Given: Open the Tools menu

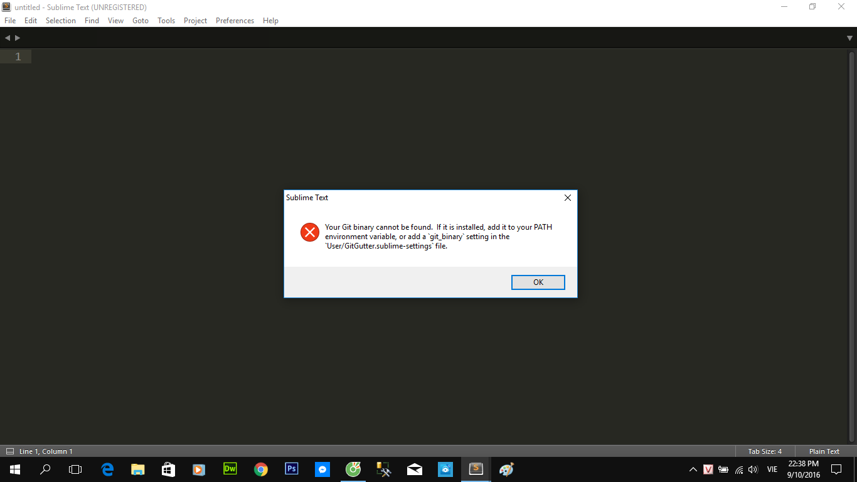Looking at the screenshot, I should point(166,21).
